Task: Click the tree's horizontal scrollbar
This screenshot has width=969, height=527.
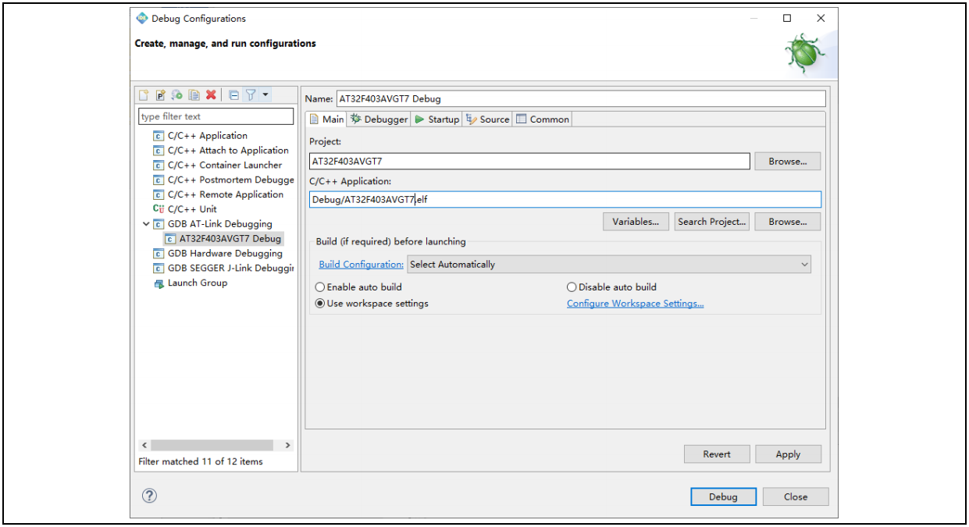Action: (x=211, y=445)
